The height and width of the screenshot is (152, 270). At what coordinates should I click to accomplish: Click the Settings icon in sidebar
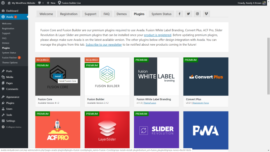click(x=3, y=121)
